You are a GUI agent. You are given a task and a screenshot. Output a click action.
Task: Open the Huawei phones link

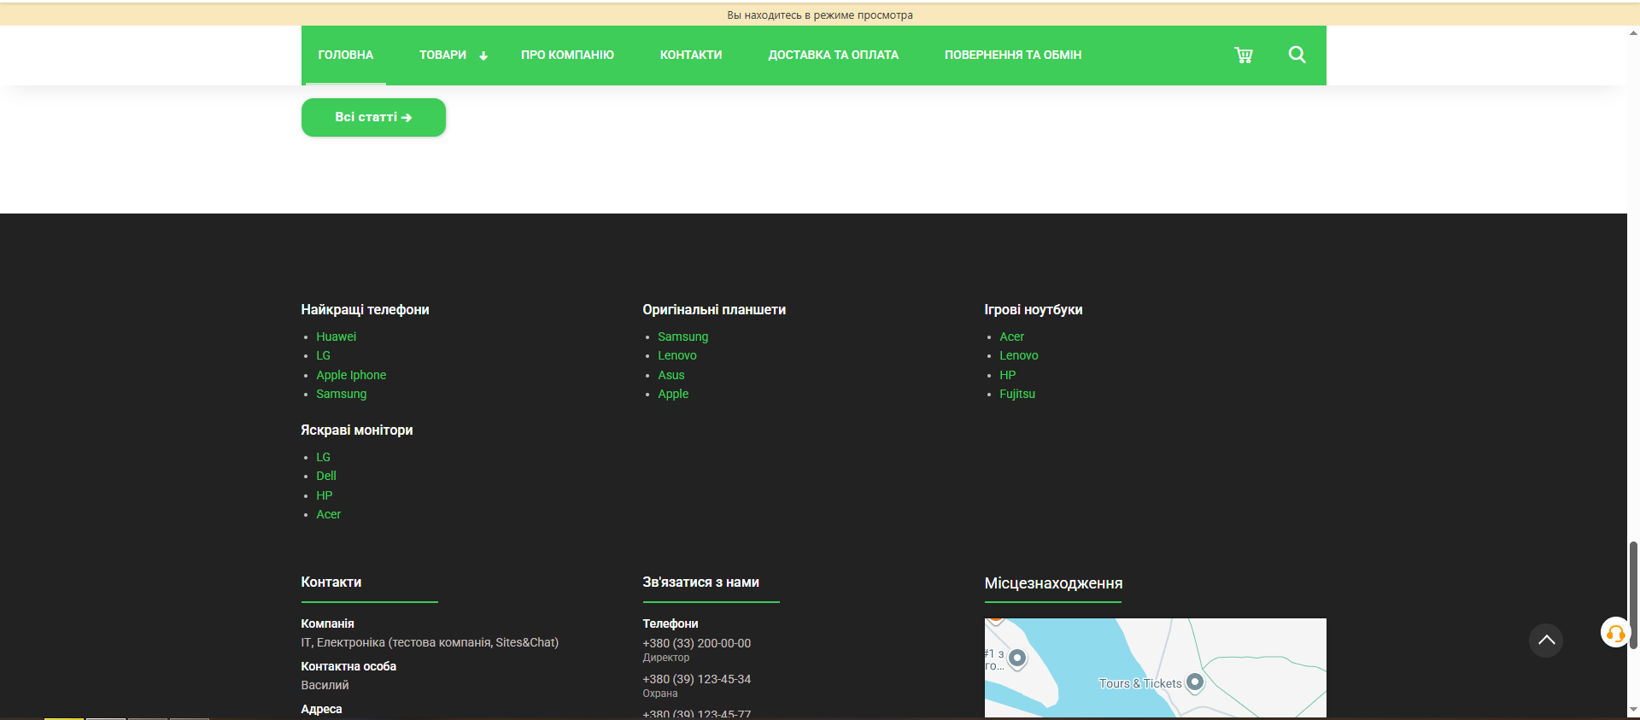tap(336, 337)
